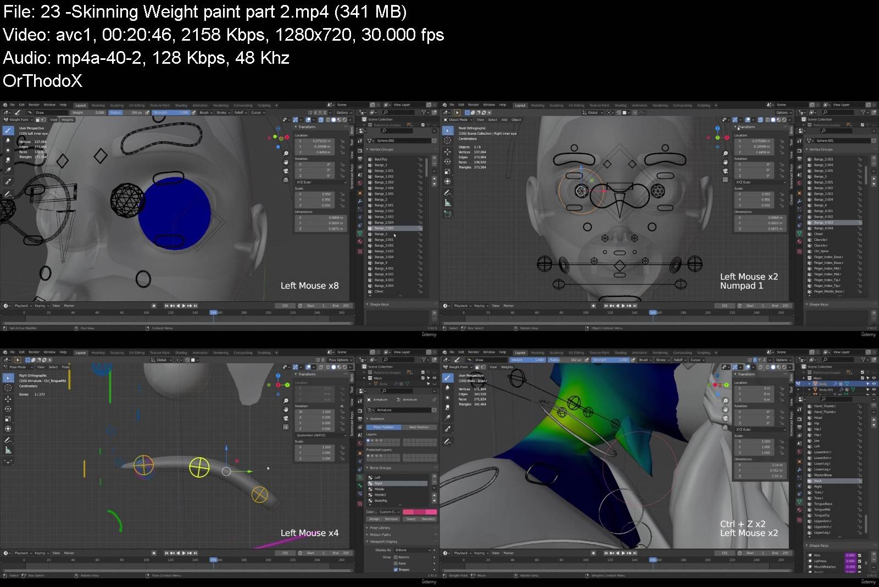The width and height of the screenshot is (879, 587).
Task: Open the Pose menu in viewport header
Action: coord(65,367)
